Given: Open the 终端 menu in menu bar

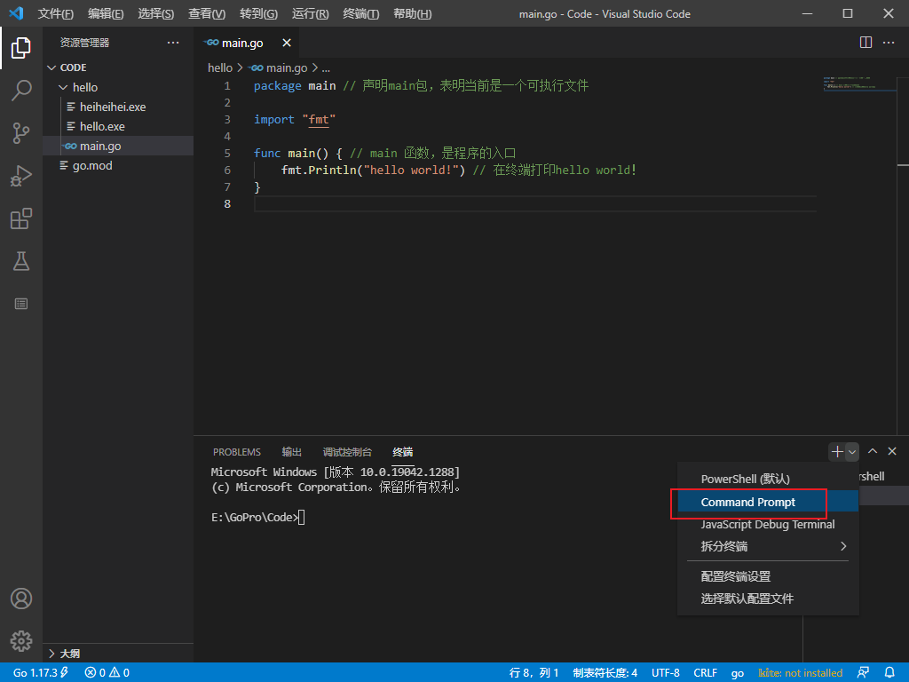Looking at the screenshot, I should (360, 14).
